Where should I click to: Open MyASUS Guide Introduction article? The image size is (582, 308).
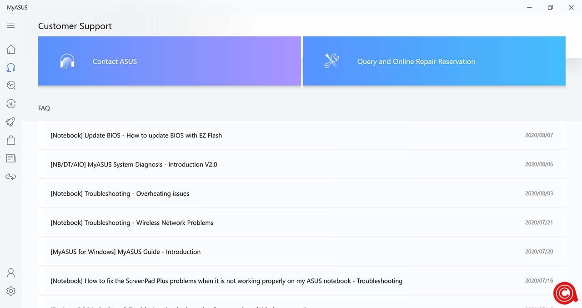(125, 252)
